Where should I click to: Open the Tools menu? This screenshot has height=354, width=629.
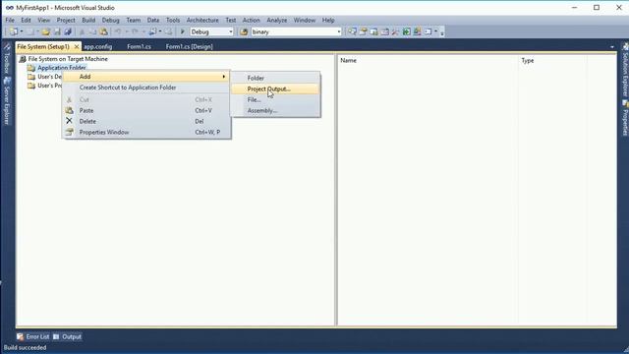173,20
